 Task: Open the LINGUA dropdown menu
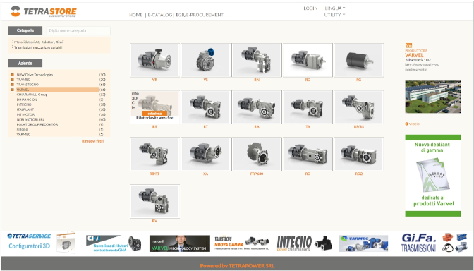(x=334, y=8)
